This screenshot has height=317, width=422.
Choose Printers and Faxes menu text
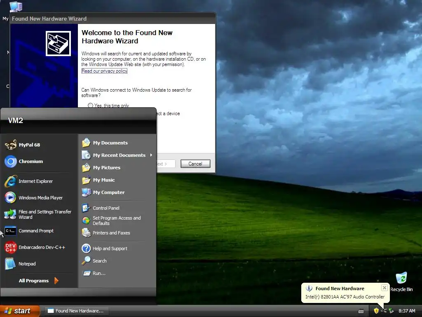[x=111, y=233]
